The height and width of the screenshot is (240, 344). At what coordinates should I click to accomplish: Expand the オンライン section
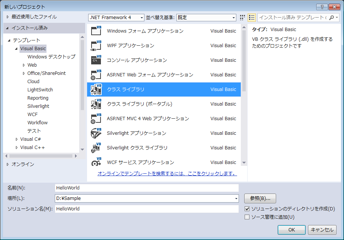(8, 164)
